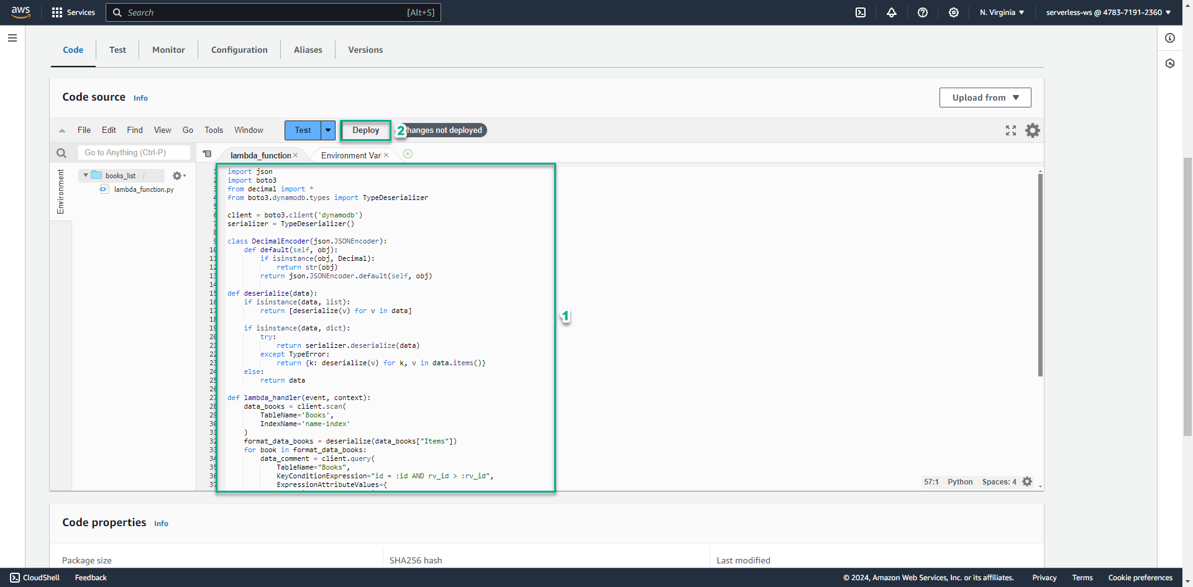Open CloudShell in the footer
The image size is (1193, 587).
[x=35, y=578]
